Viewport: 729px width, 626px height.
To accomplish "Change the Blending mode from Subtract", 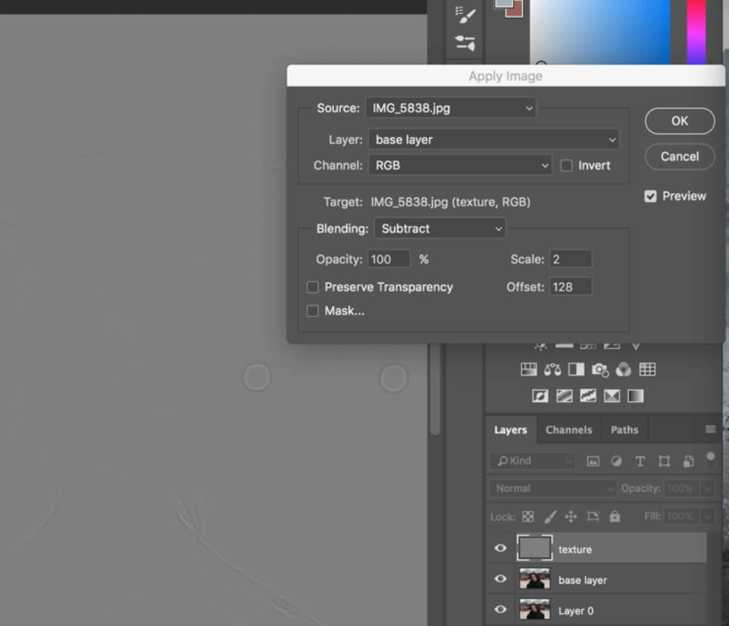I will click(x=439, y=229).
